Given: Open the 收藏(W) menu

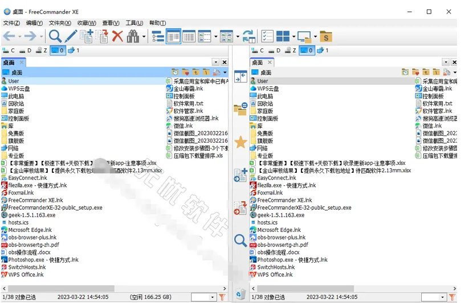Looking at the screenshot, I should coord(87,23).
